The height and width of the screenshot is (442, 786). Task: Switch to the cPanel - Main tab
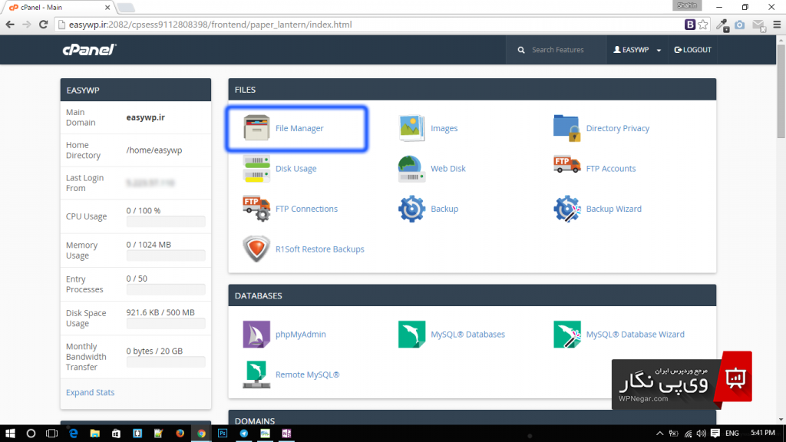(x=59, y=8)
